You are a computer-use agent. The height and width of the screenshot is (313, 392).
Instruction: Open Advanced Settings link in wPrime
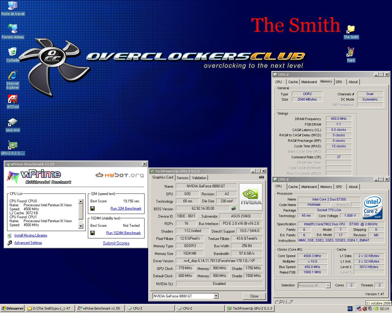click(x=28, y=243)
